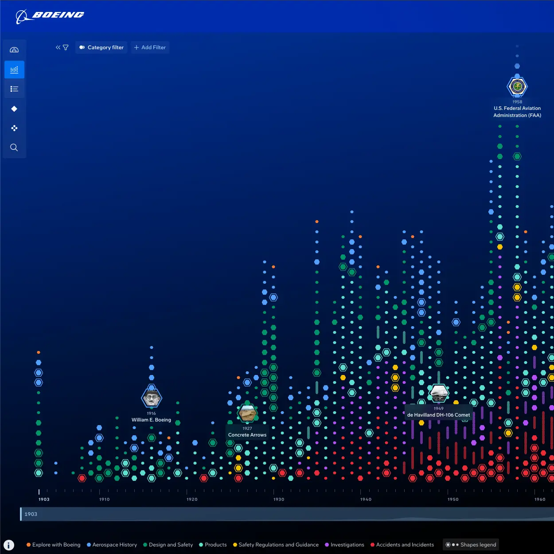Click the funnel filter icon
Viewport: 554px width, 554px height.
click(66, 47)
